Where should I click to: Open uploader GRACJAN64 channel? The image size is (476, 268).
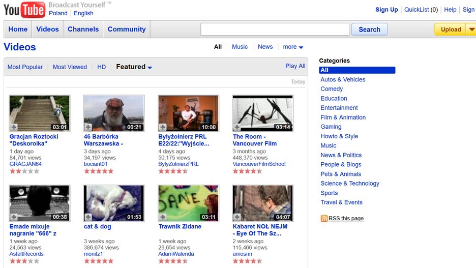25,164
